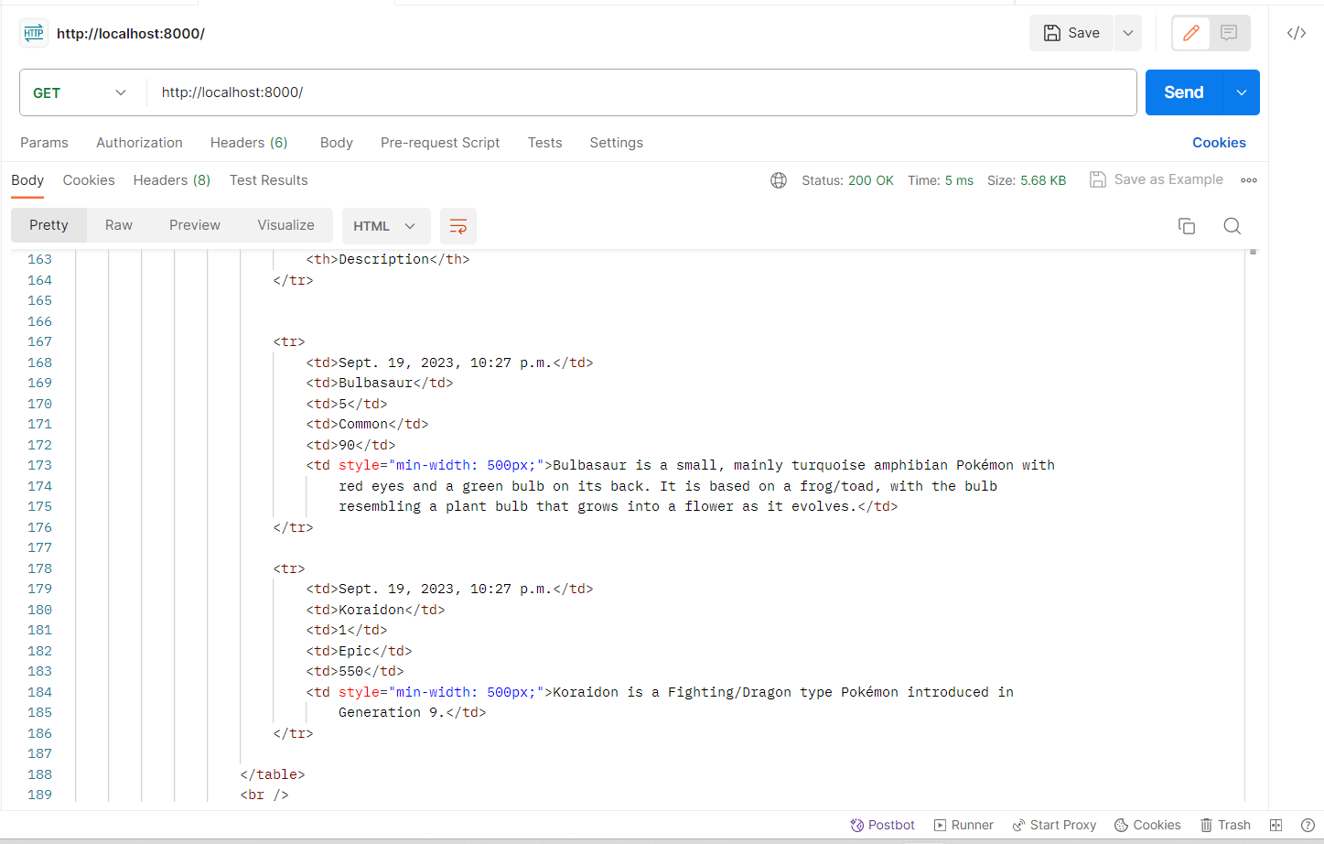
Task: Click the Epic rarity cell text
Action: pyautogui.click(x=355, y=651)
